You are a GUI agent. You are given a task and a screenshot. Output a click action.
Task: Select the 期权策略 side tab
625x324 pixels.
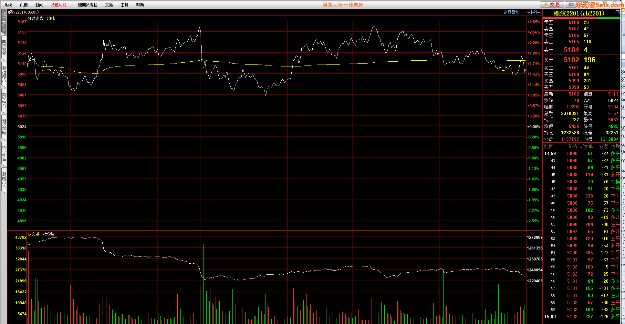pos(4,127)
